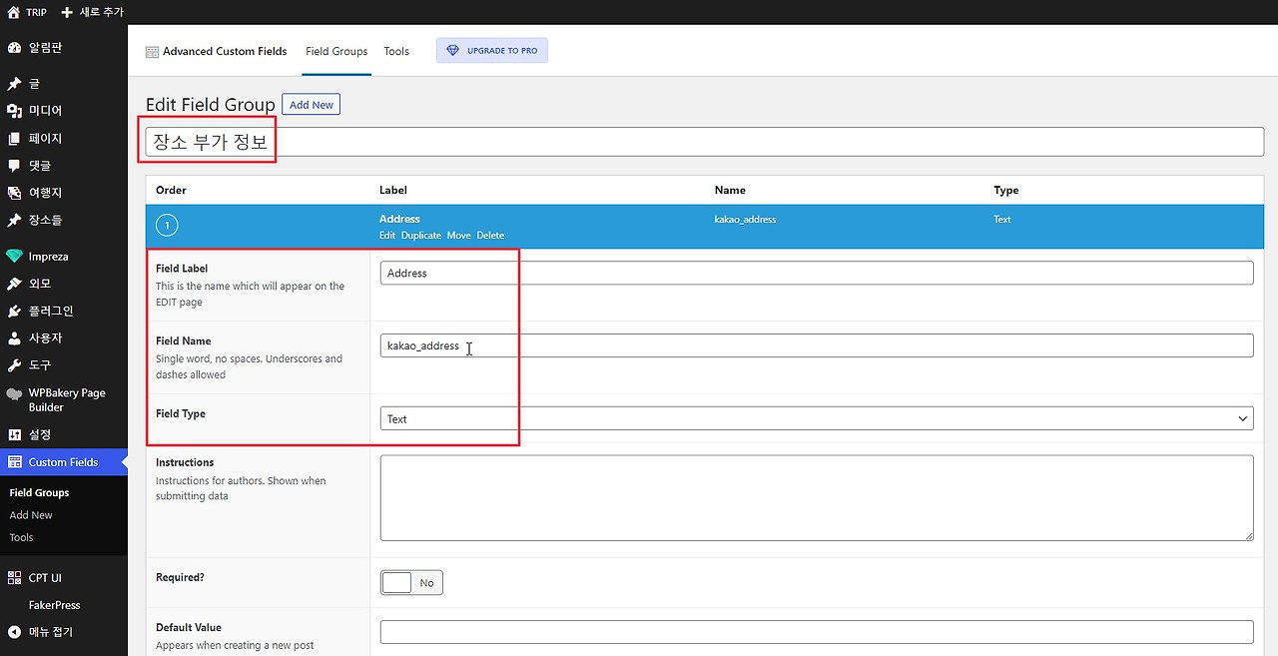Open 알림판 dashboard icon in sidebar

tap(14, 48)
